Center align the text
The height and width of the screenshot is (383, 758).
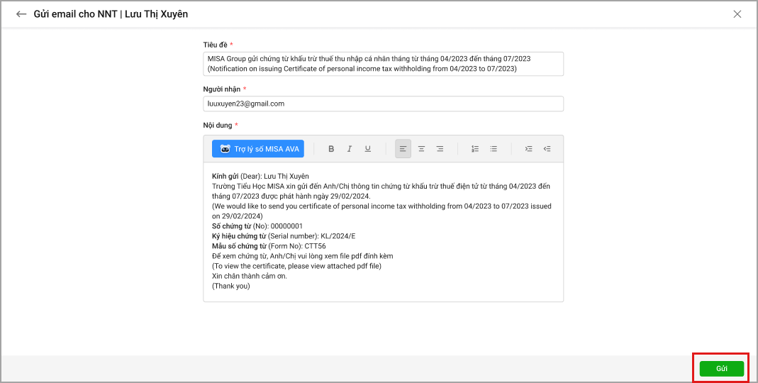[421, 149]
